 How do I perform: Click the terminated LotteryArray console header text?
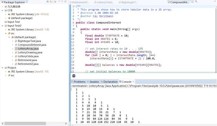[x=144, y=86]
